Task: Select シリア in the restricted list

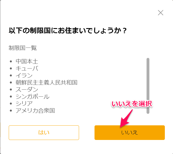Action: click(x=24, y=103)
